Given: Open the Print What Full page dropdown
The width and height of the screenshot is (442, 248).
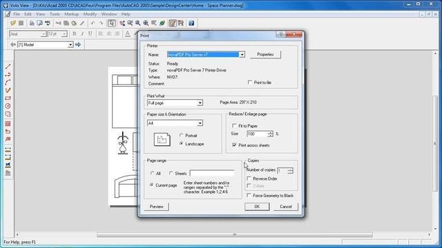Looking at the screenshot, I should [200, 103].
